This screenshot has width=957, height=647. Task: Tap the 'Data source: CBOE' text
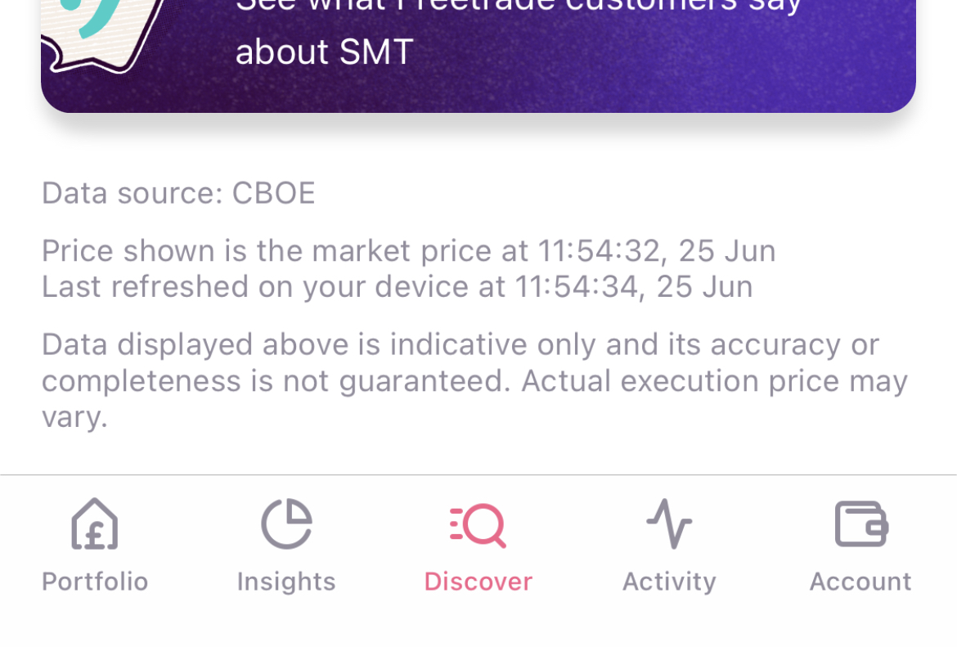(177, 193)
